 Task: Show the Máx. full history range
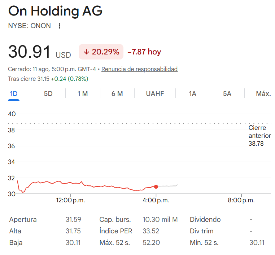263,94
